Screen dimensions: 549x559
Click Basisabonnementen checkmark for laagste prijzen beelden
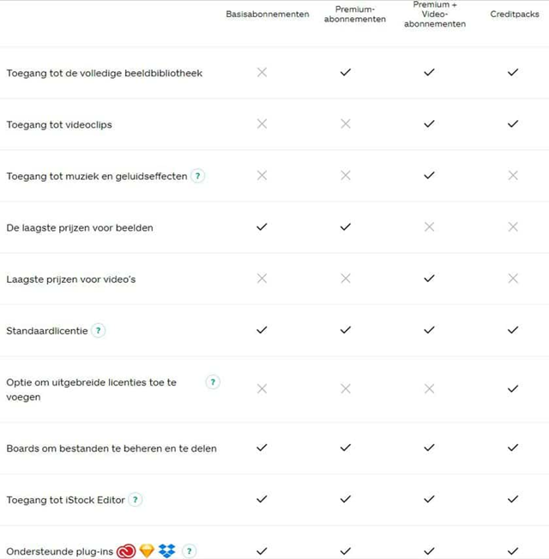coord(262,227)
